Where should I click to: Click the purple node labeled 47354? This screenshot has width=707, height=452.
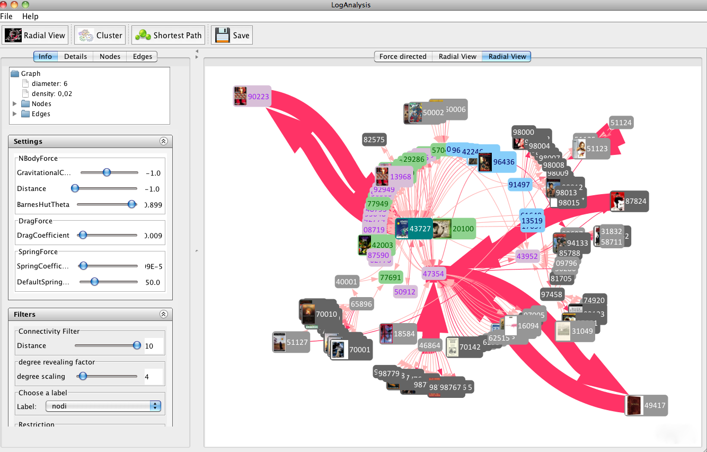(x=434, y=274)
